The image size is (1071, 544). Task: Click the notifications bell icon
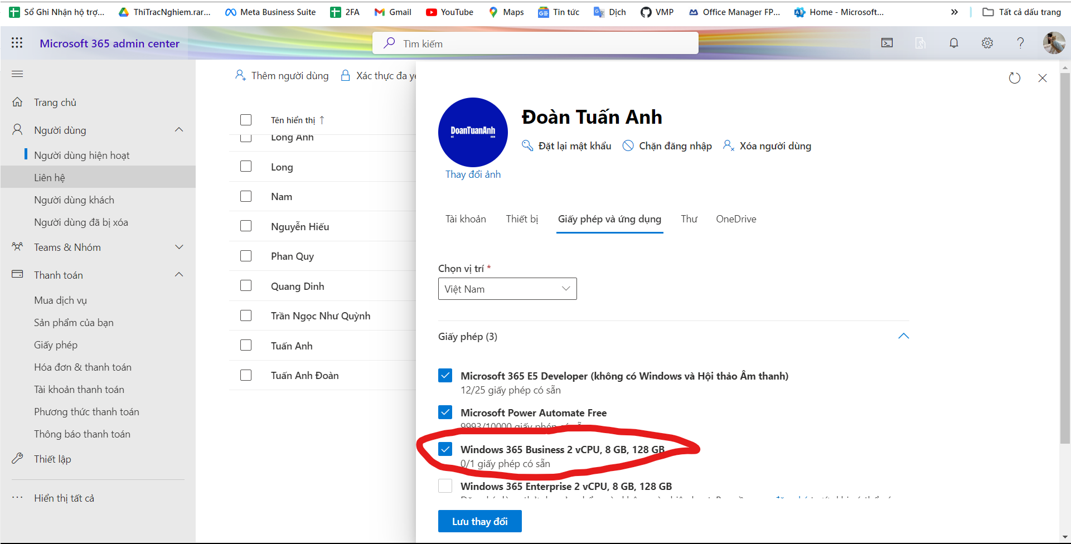pos(954,43)
